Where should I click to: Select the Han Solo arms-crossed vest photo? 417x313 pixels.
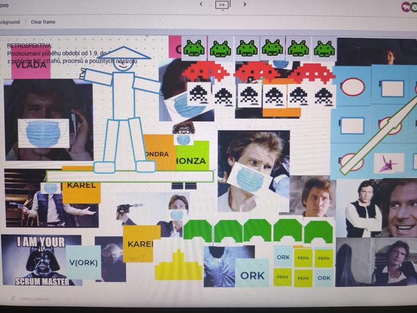tap(364, 209)
